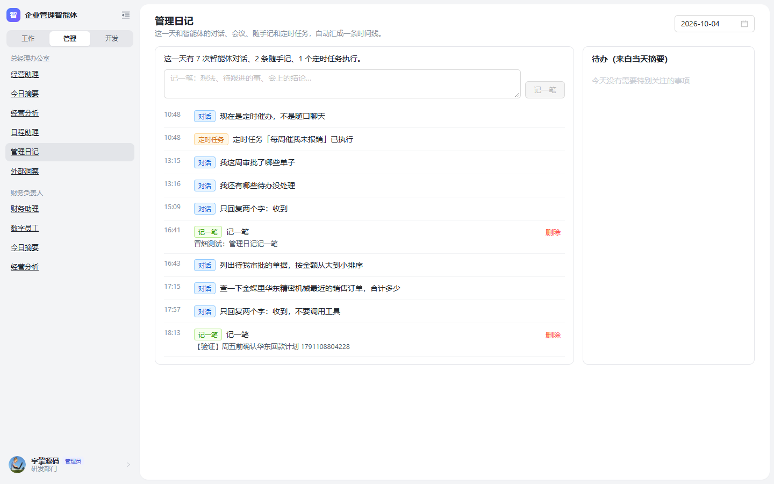Click the orange 定时任务 tag
The width and height of the screenshot is (774, 484).
211,139
